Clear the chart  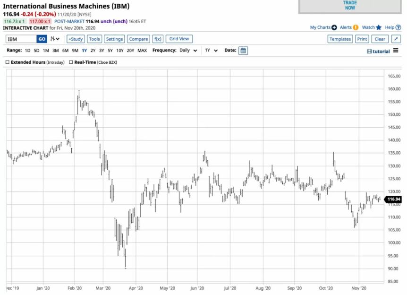tap(380, 39)
